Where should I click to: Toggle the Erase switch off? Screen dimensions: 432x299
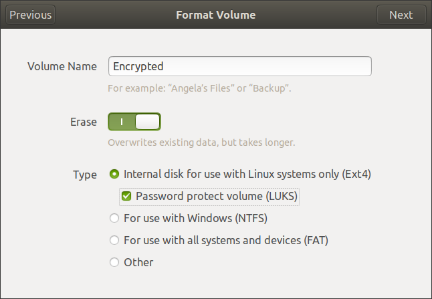tap(134, 122)
